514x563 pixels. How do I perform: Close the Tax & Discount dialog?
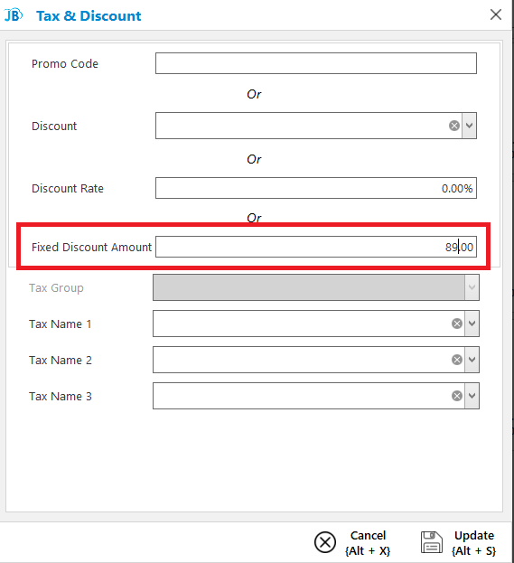(x=496, y=14)
